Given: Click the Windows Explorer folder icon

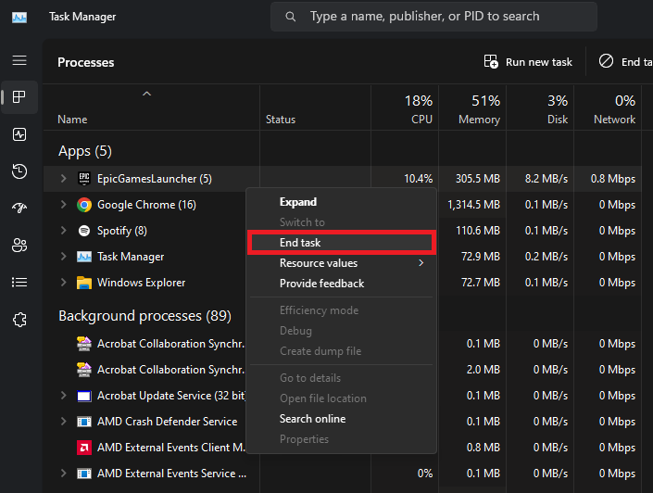Looking at the screenshot, I should (84, 283).
